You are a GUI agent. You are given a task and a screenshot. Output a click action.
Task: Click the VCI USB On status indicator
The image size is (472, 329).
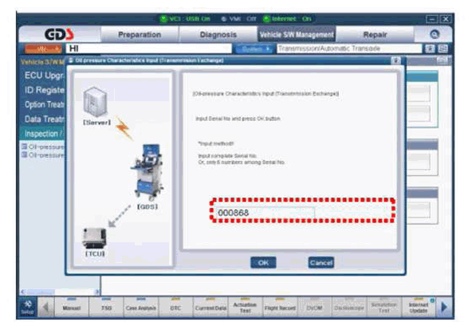(185, 18)
